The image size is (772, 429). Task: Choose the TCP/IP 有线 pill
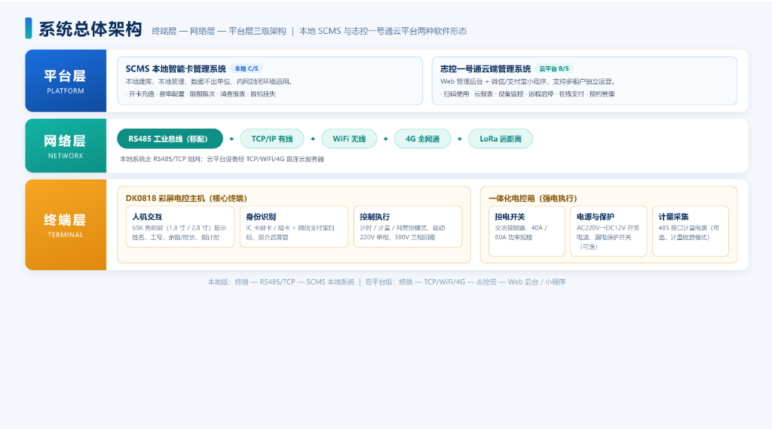click(271, 138)
